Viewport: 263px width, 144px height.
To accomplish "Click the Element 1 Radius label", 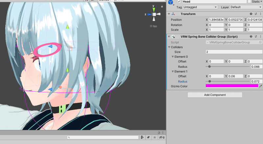I will [x=182, y=82].
